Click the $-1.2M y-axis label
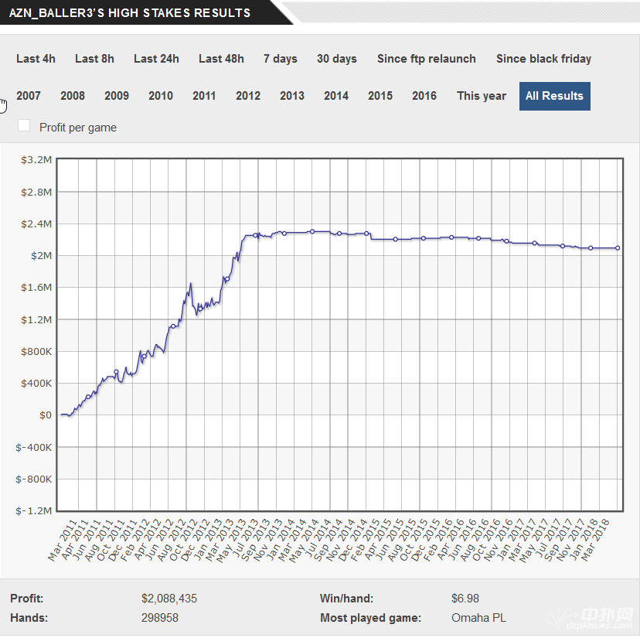 (34, 511)
